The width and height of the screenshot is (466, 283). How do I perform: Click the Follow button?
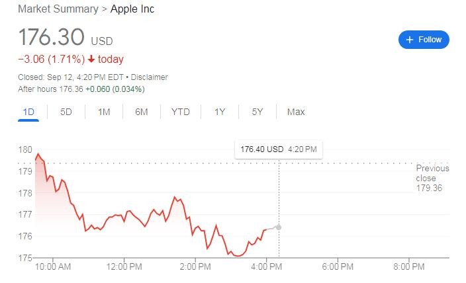click(x=424, y=40)
